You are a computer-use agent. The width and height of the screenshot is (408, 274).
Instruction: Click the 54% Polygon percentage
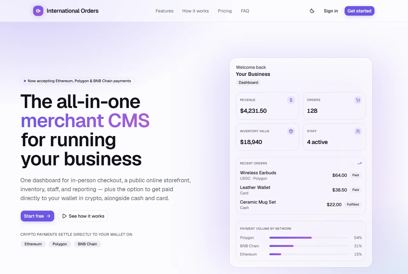pyautogui.click(x=358, y=238)
